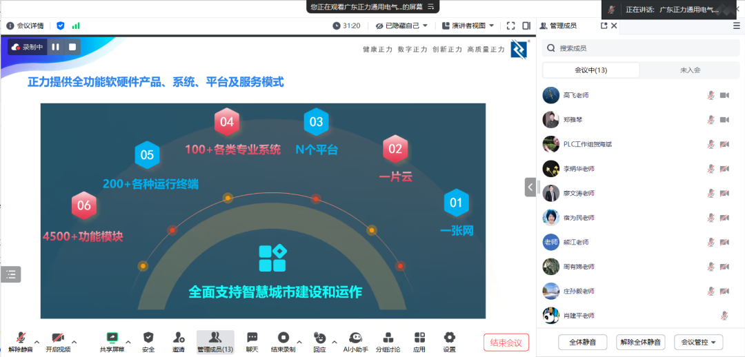
Task: Unmute yourself with 解除静音
Action: click(x=21, y=342)
